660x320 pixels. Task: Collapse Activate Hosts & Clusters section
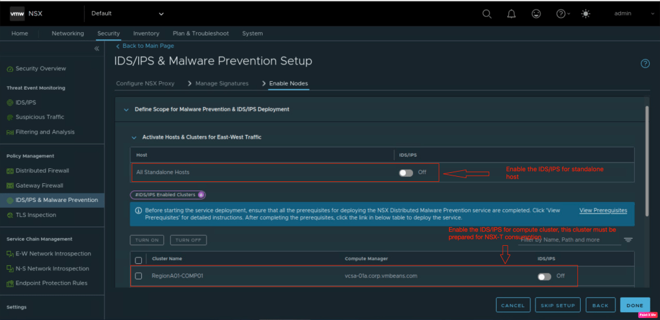pyautogui.click(x=134, y=137)
